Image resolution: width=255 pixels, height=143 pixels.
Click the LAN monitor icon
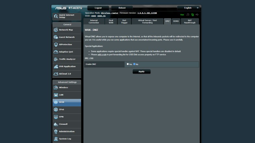click(x=56, y=95)
